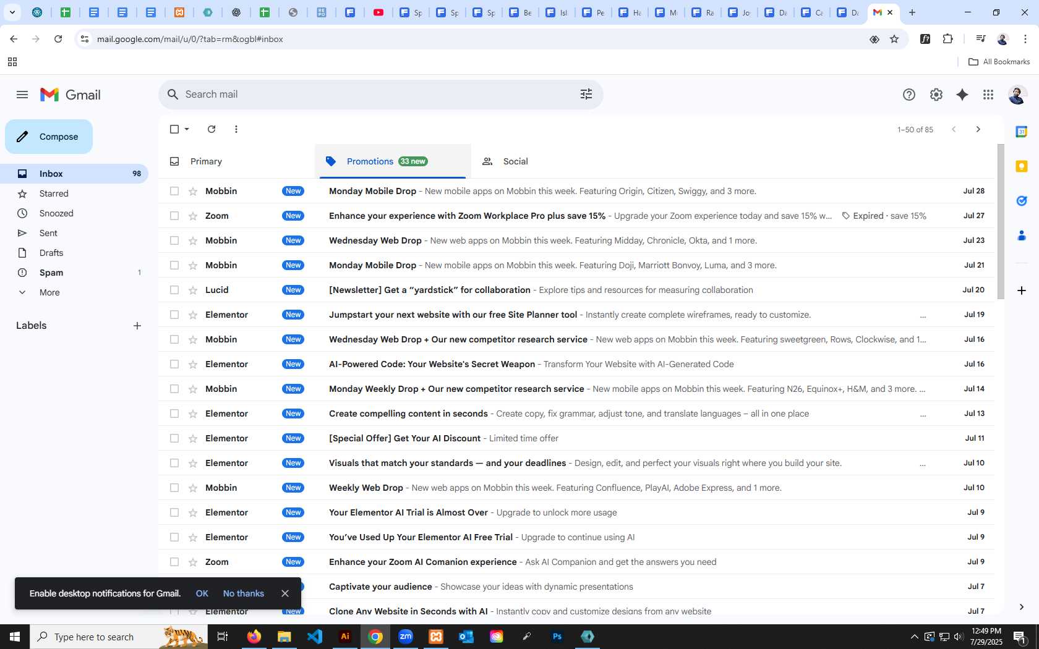The height and width of the screenshot is (649, 1039).
Task: Open the Inbox folder
Action: coord(74,174)
